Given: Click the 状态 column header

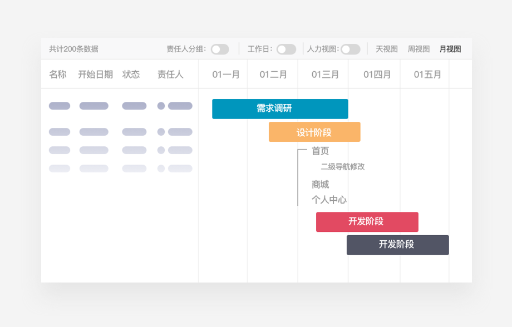Looking at the screenshot, I should coord(131,75).
